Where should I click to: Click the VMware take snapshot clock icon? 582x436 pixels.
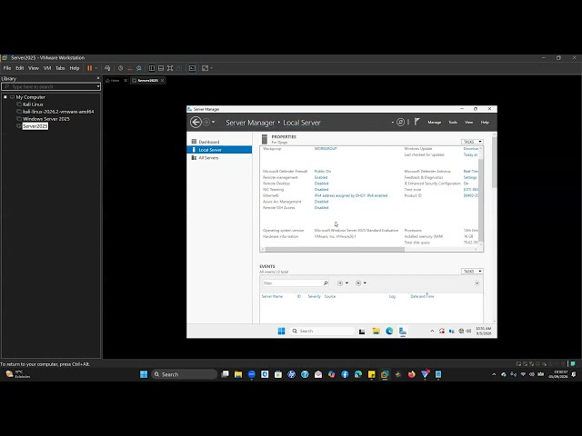[x=121, y=68]
